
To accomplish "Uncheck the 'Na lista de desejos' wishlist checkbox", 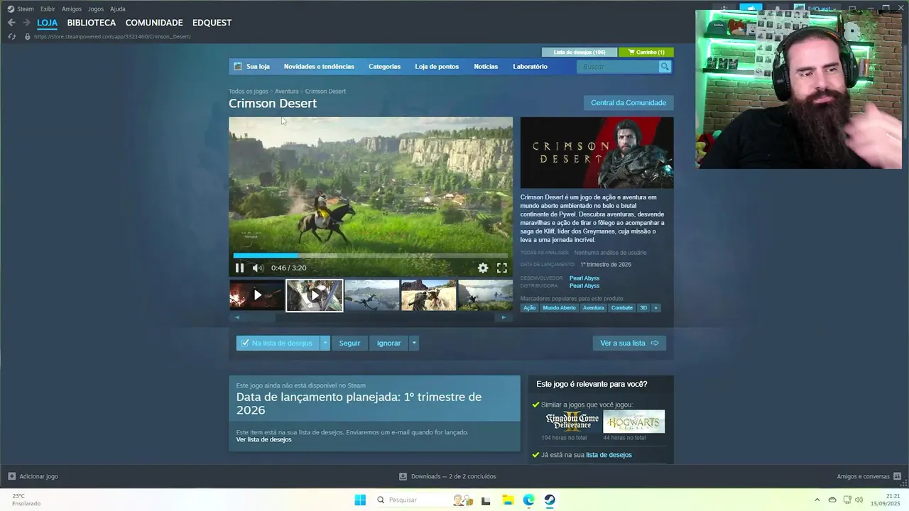I will tap(245, 343).
